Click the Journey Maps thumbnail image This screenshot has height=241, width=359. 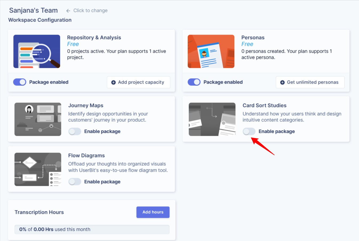[38, 119]
